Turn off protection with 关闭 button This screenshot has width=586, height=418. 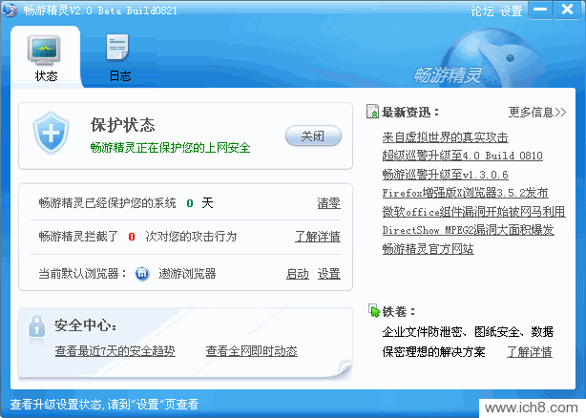coord(312,136)
